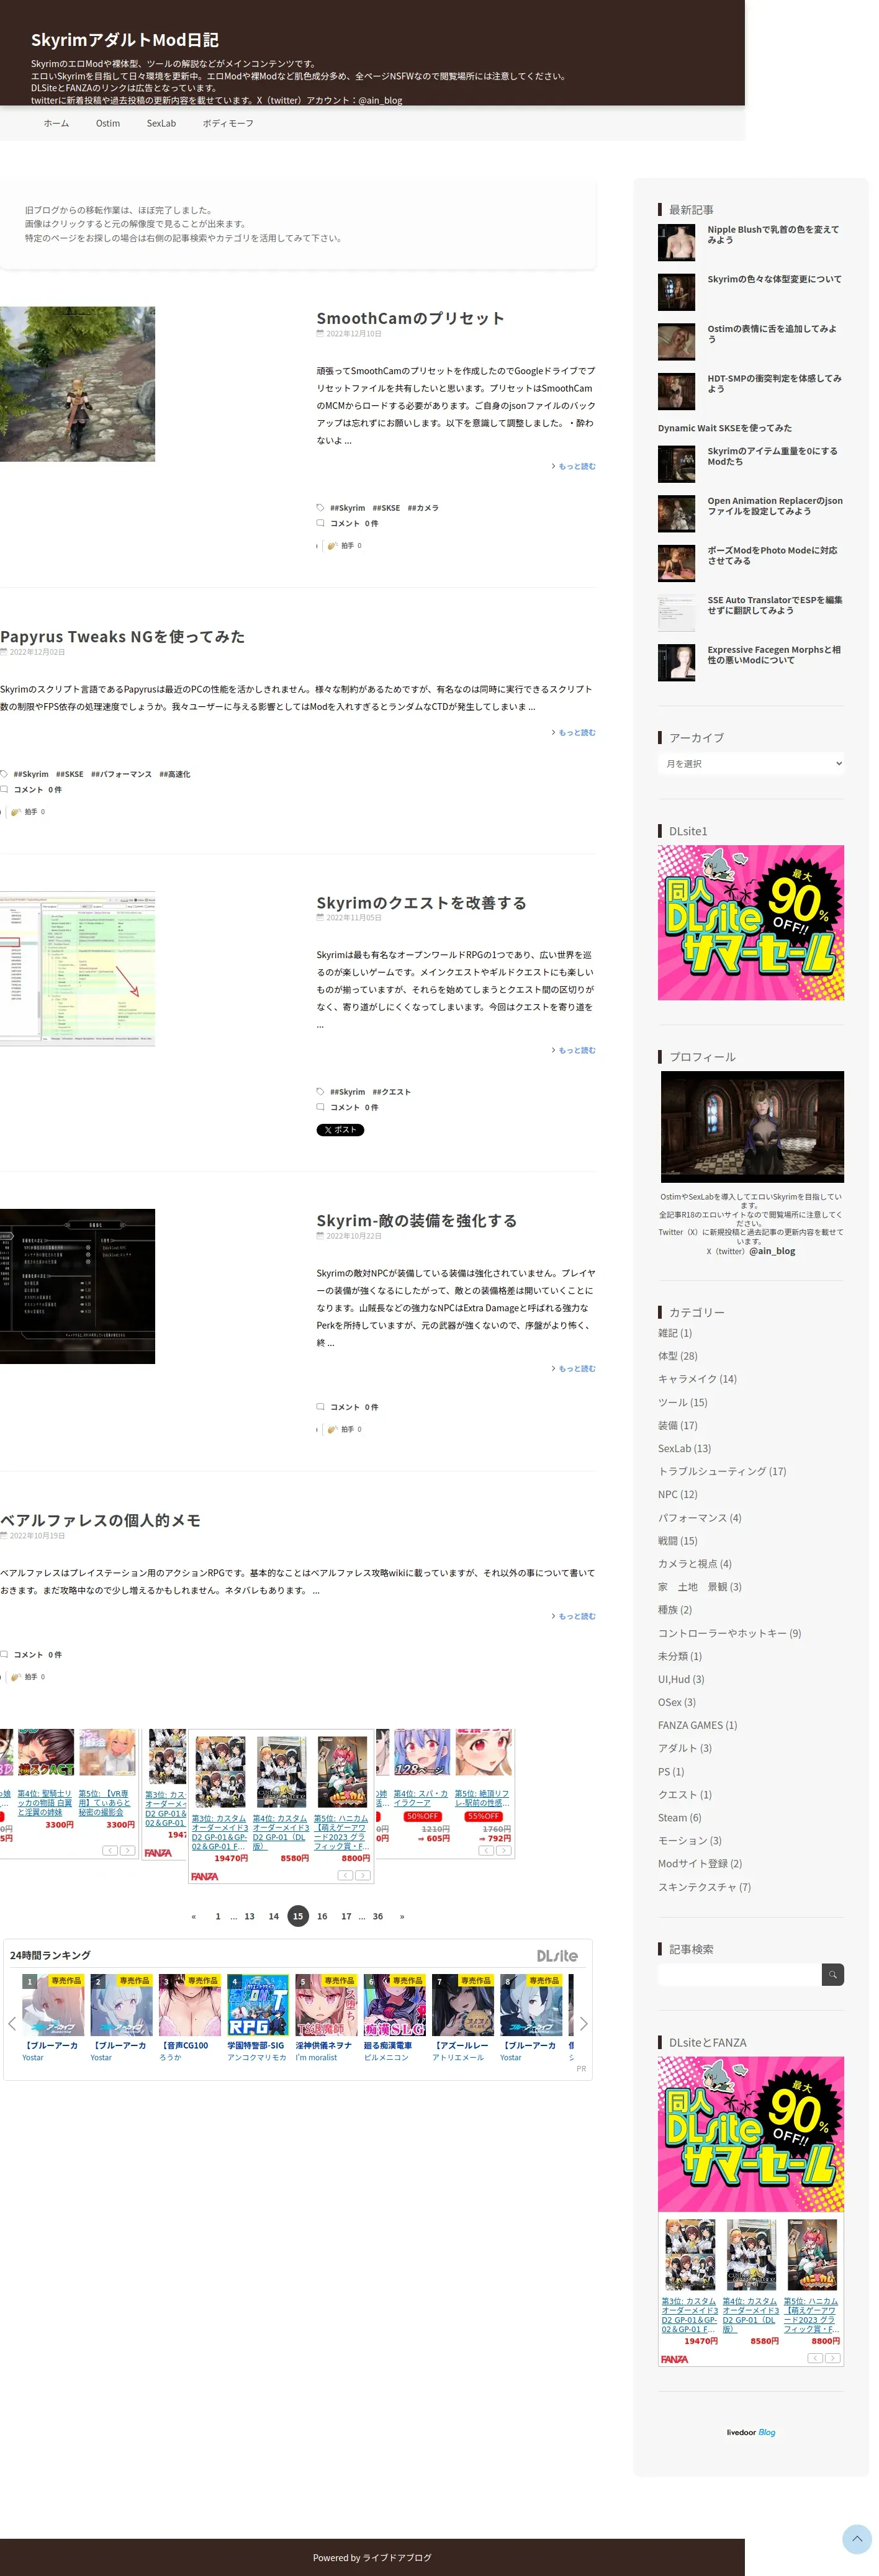Screen dimensions: 879x2576
Task: Open the ボディモーフ menu item
Action: (228, 123)
